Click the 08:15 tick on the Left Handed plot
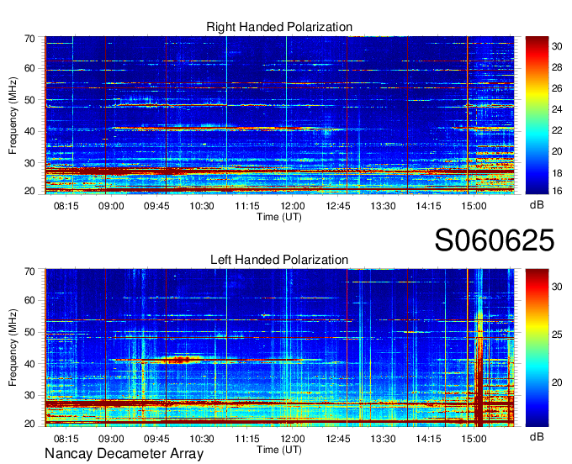The width and height of the screenshot is (572, 464). (x=66, y=439)
